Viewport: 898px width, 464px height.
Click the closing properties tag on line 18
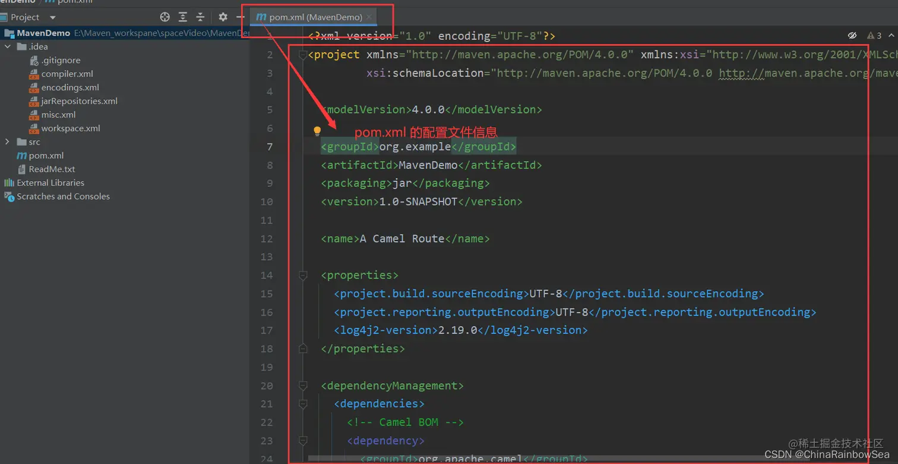point(363,349)
